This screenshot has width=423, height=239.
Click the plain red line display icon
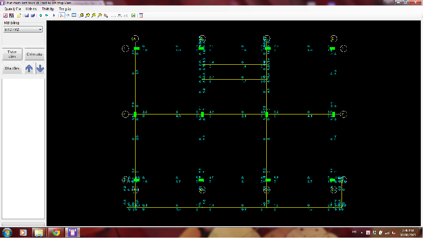click(x=113, y=15)
